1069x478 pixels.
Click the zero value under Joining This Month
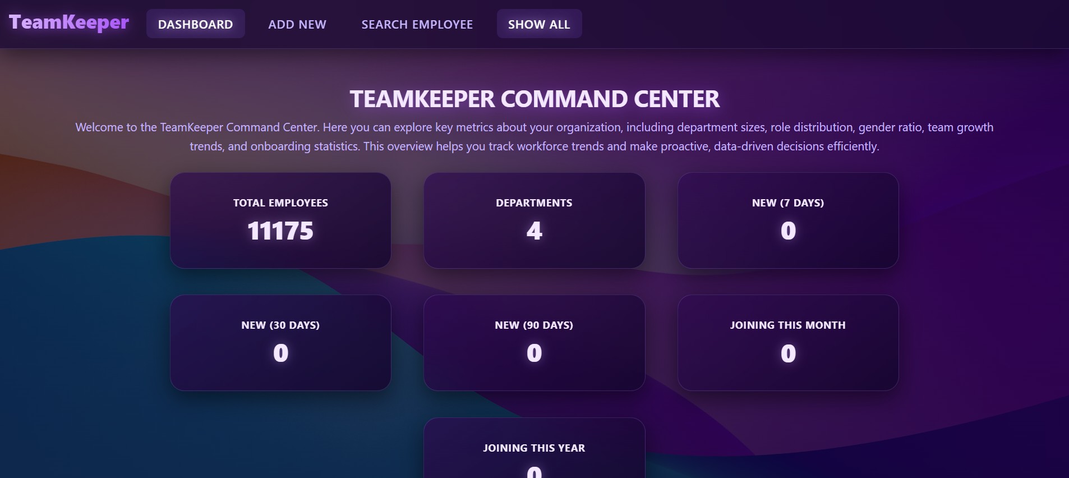[788, 353]
